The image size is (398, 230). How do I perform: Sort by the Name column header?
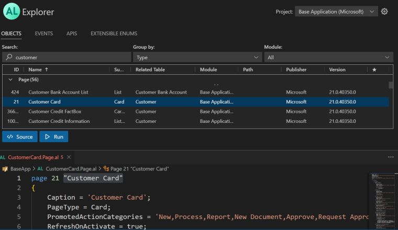coord(35,70)
